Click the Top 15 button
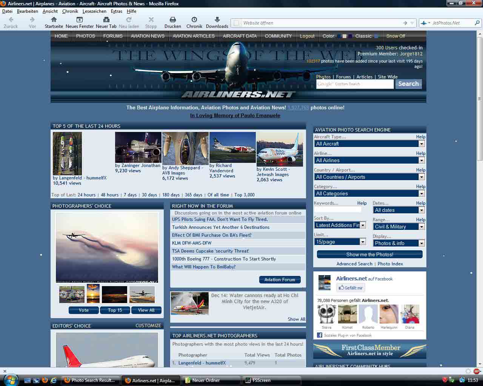The image size is (483, 386). (115, 310)
